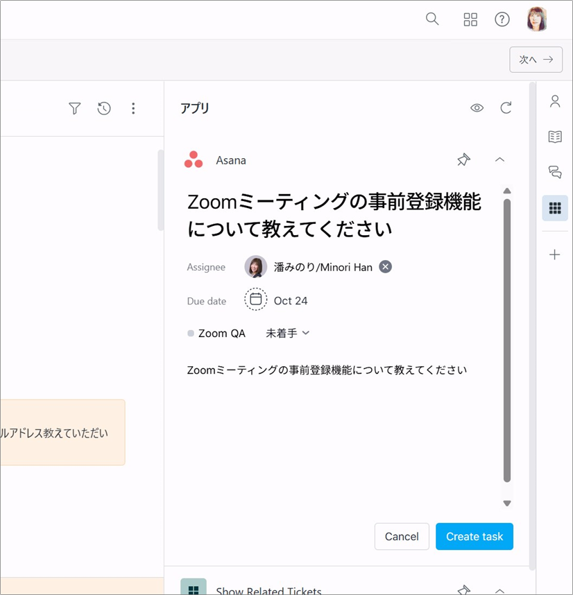The width and height of the screenshot is (573, 595).
Task: Open the knowledge book sidebar icon
Action: [555, 137]
